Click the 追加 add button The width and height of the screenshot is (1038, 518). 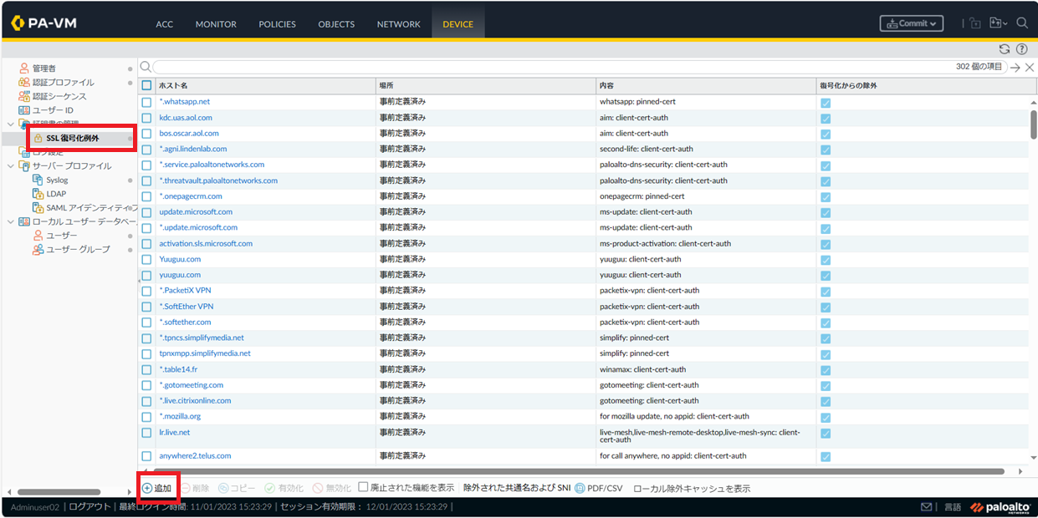click(157, 488)
